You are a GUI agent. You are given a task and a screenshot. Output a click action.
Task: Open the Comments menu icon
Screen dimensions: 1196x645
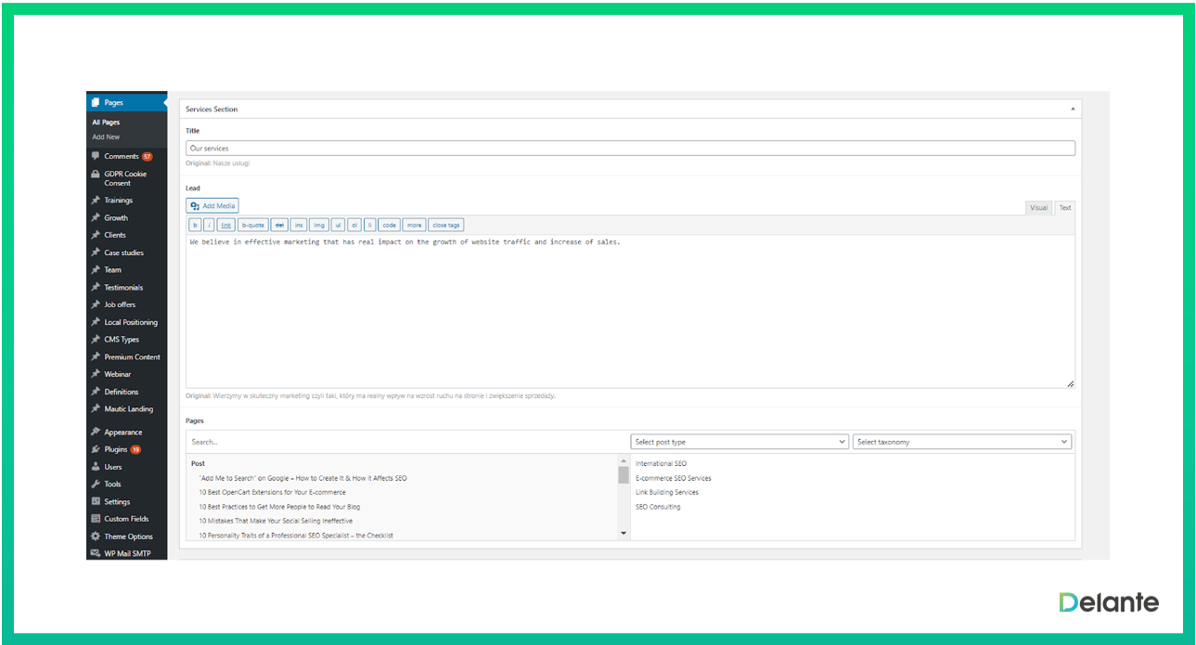coord(96,156)
